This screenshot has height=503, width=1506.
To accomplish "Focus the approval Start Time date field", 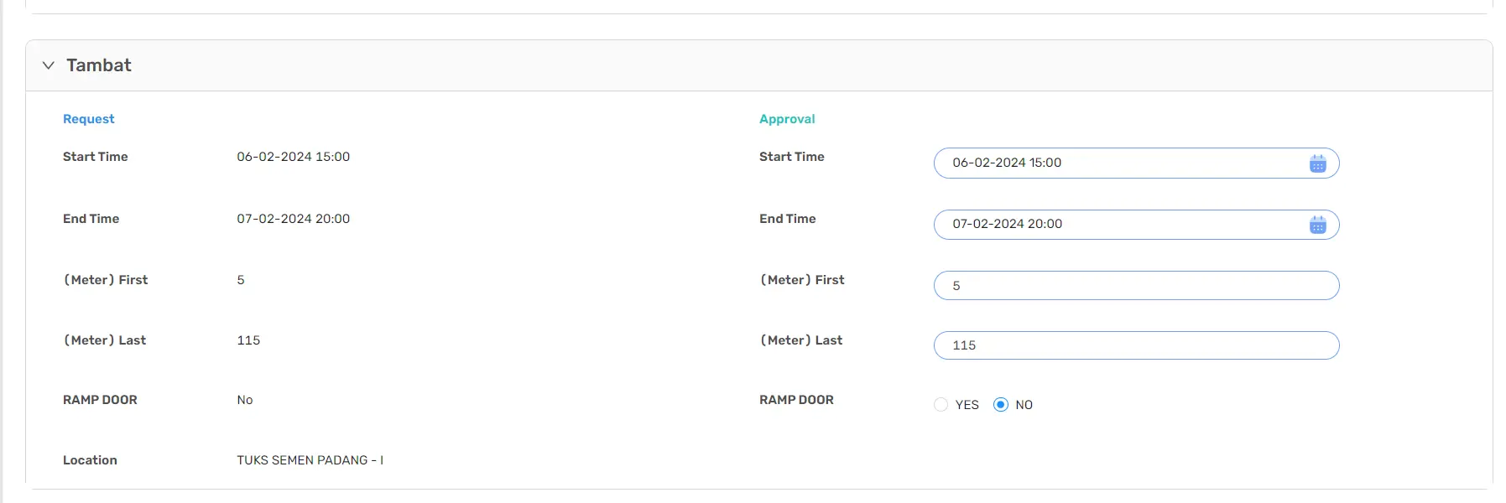I will tap(1136, 163).
